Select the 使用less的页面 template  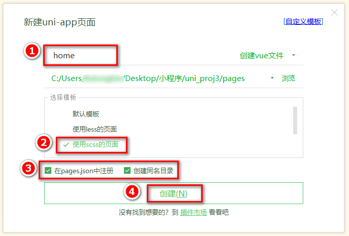94,129
